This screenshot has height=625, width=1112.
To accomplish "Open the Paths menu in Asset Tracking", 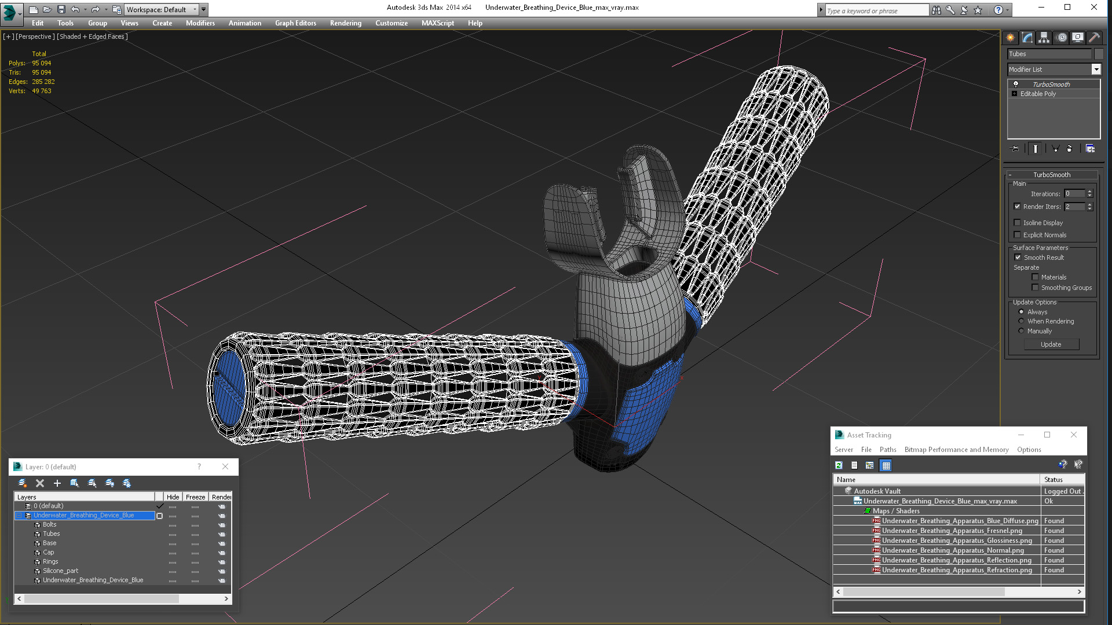I will point(887,450).
